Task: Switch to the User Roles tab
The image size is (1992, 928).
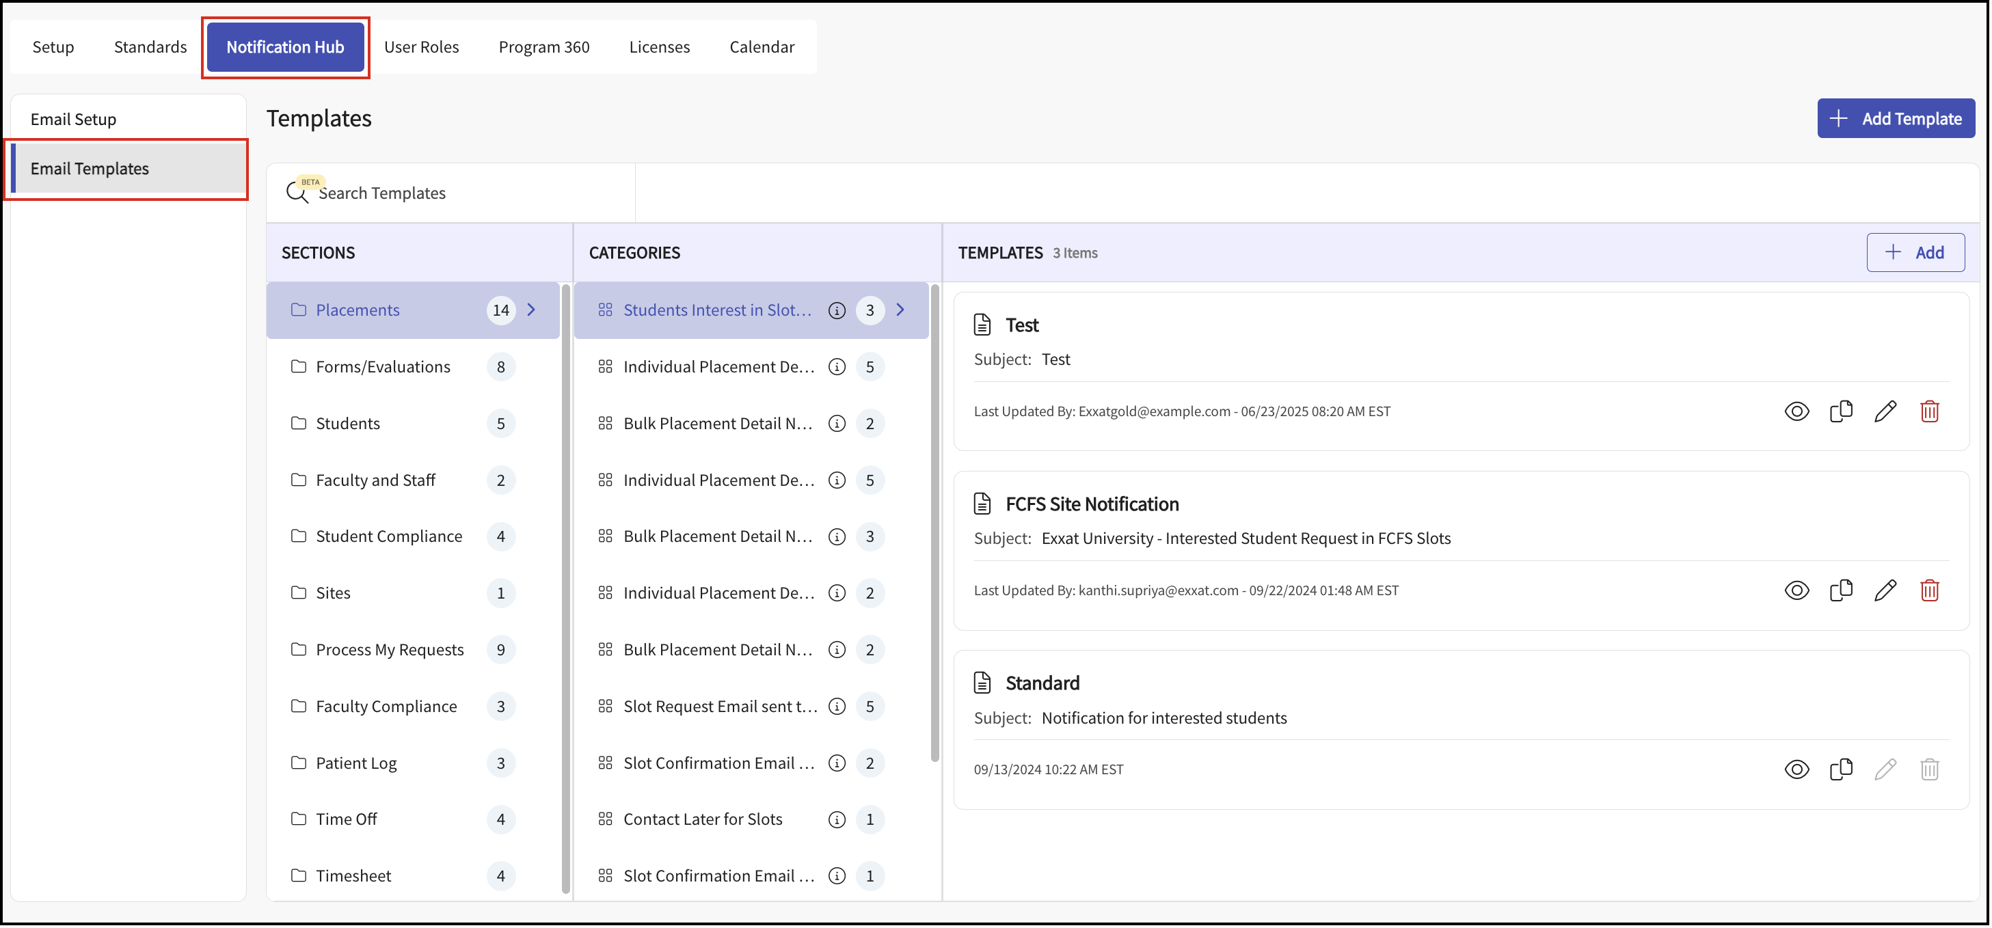Action: pos(422,47)
